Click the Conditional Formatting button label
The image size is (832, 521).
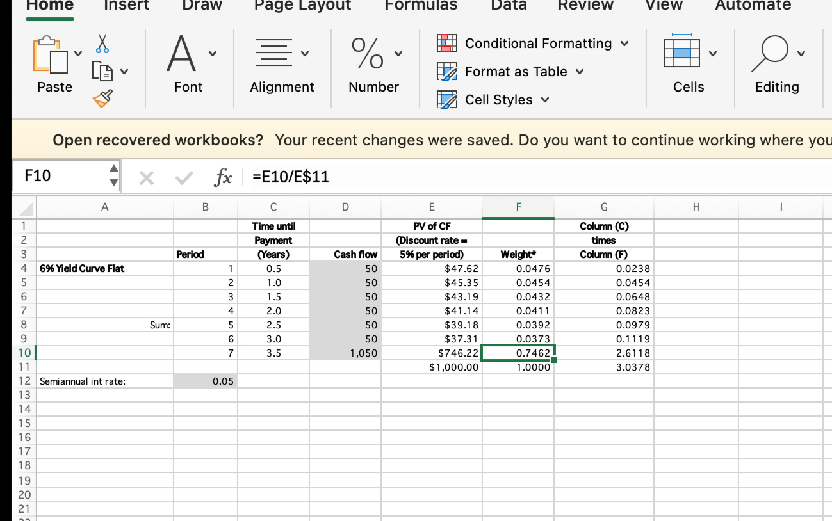pyautogui.click(x=538, y=44)
